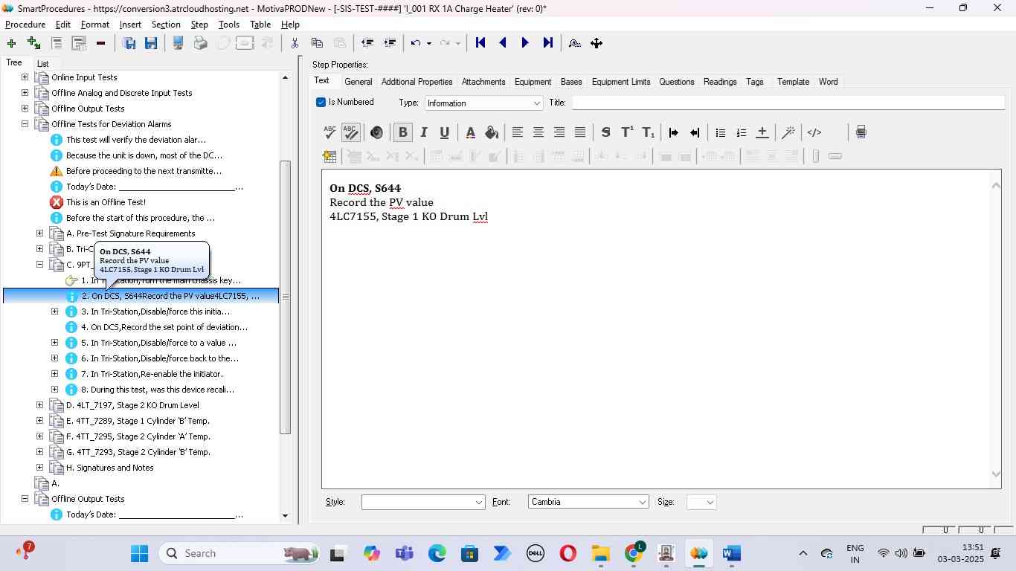Open Microsoft Word from taskbar
The width and height of the screenshot is (1016, 571).
click(731, 553)
